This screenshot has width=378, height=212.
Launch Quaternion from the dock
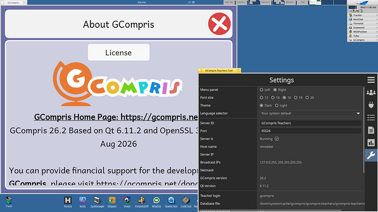[x=171, y=202]
